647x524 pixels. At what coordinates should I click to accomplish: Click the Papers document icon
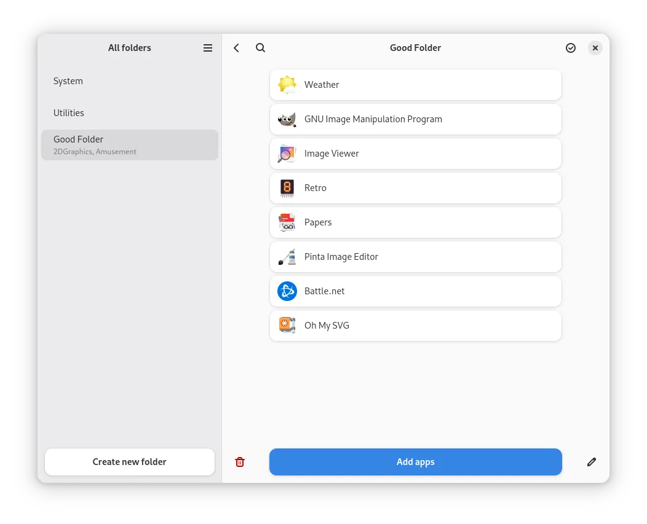pyautogui.click(x=287, y=222)
